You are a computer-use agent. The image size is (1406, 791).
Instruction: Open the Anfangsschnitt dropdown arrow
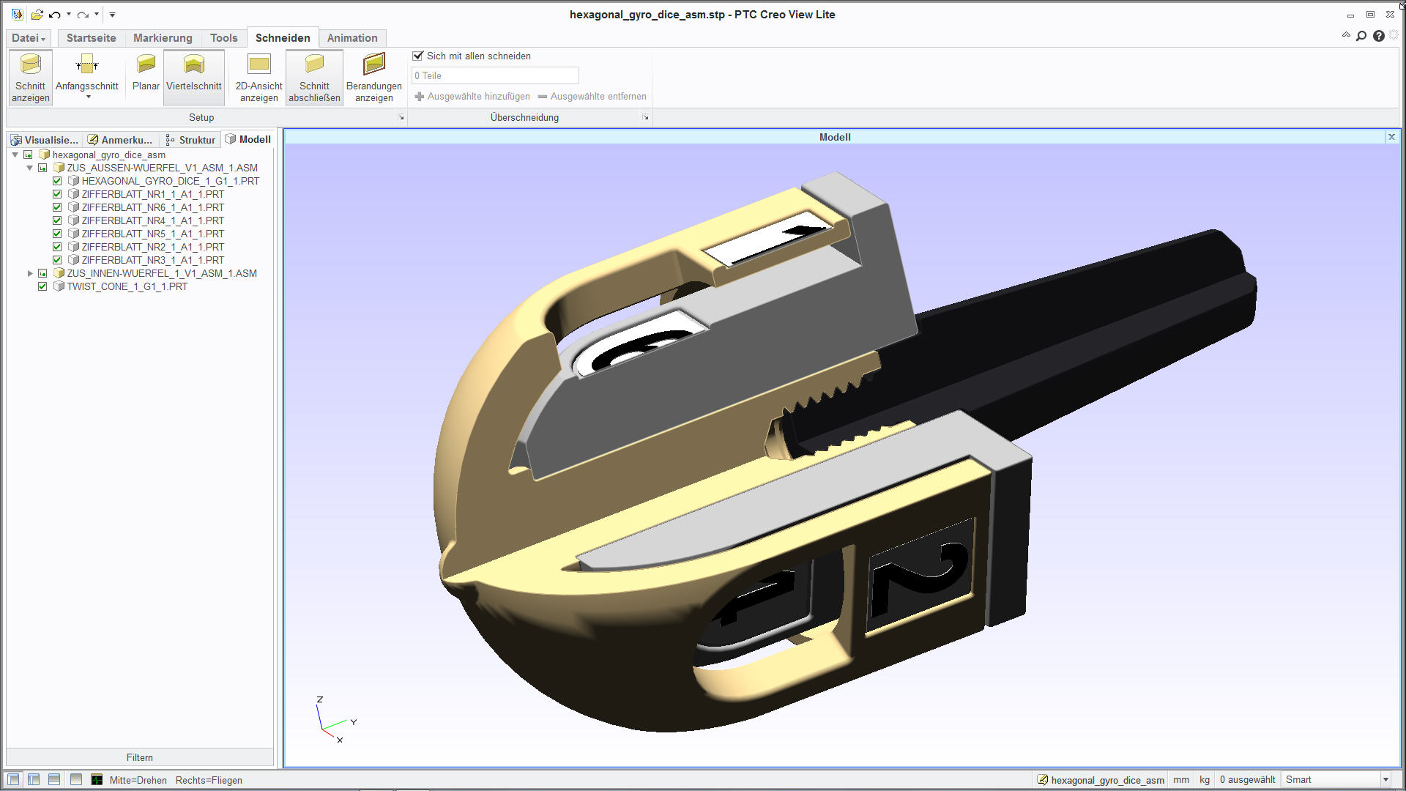pos(88,97)
